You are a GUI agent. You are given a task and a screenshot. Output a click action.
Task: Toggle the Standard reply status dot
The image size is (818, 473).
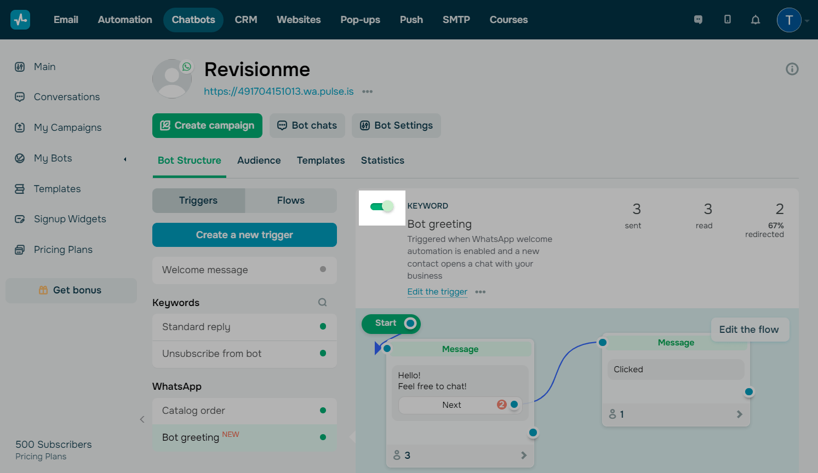pos(323,327)
